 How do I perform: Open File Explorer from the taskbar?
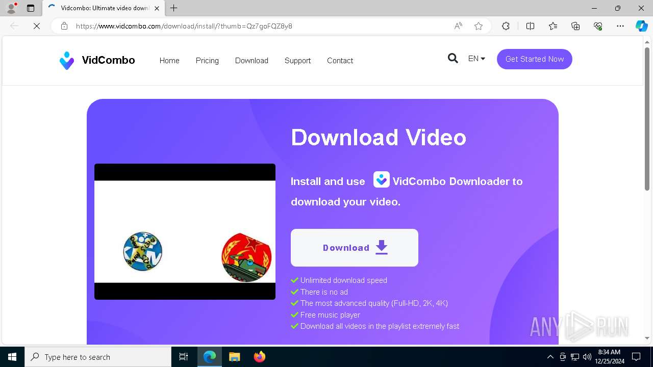pyautogui.click(x=235, y=357)
